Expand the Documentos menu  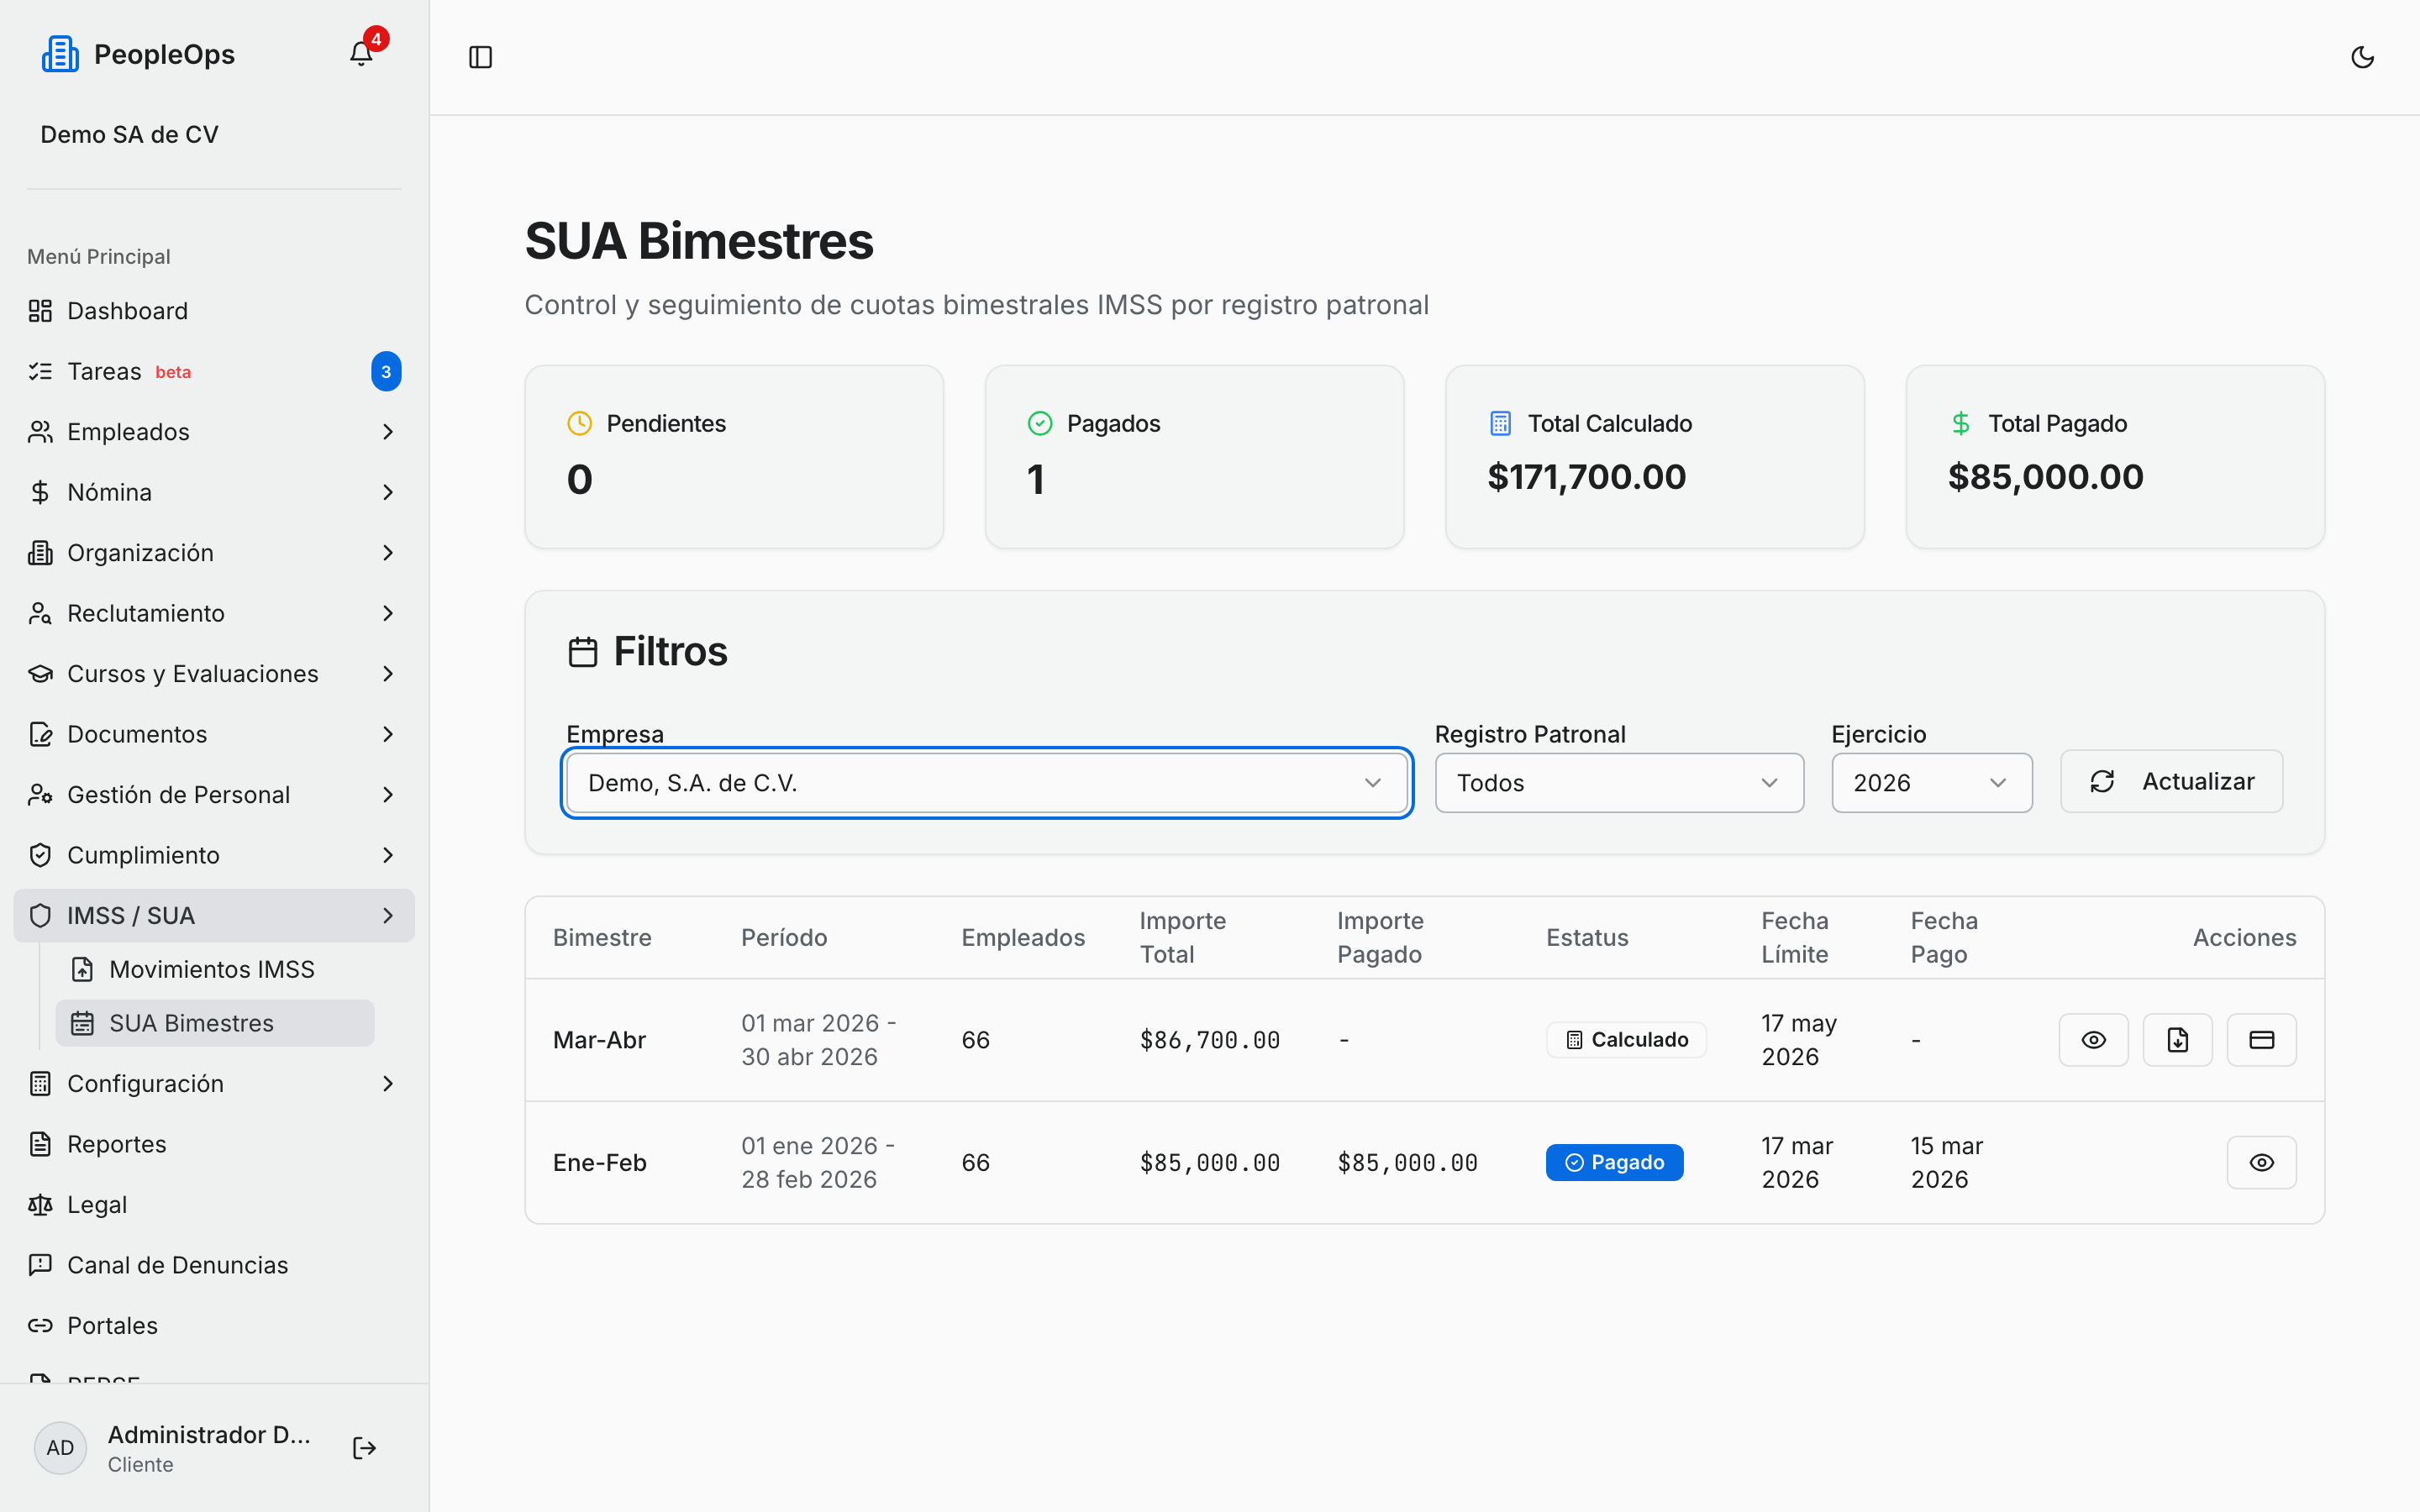tap(214, 734)
